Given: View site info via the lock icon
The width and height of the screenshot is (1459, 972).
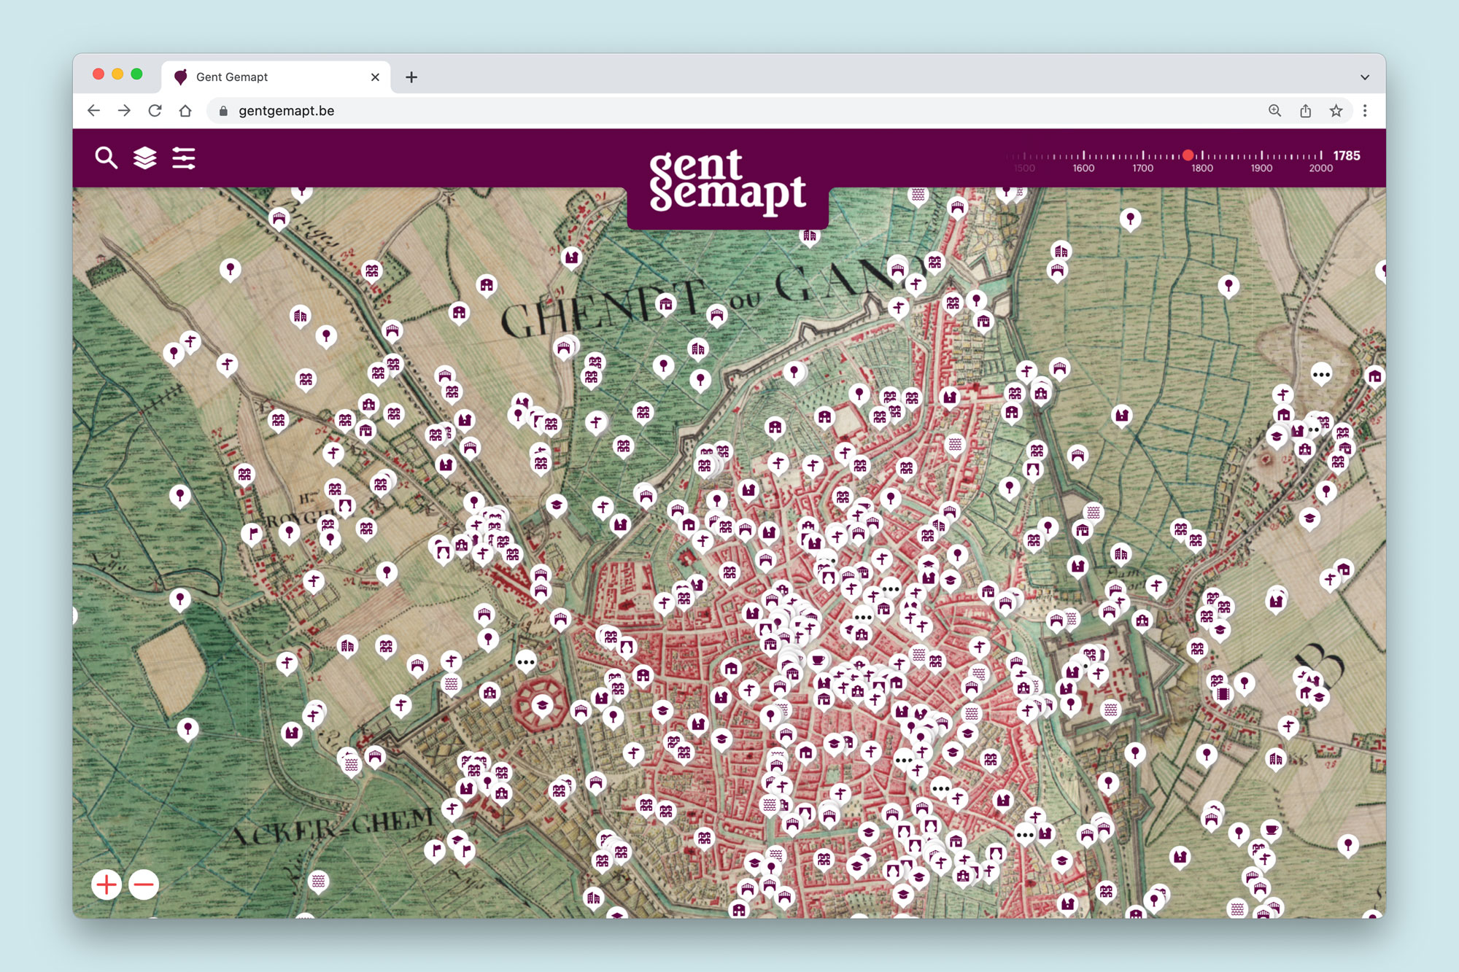Looking at the screenshot, I should [x=223, y=111].
